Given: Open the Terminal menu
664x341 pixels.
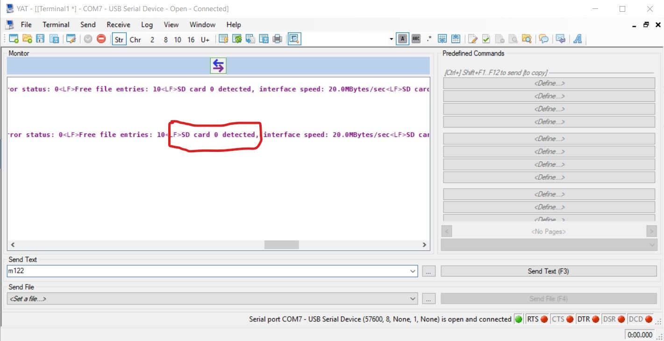Looking at the screenshot, I should click(x=56, y=25).
